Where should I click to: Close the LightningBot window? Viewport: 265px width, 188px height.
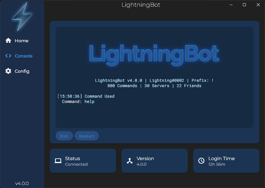[x=258, y=5]
